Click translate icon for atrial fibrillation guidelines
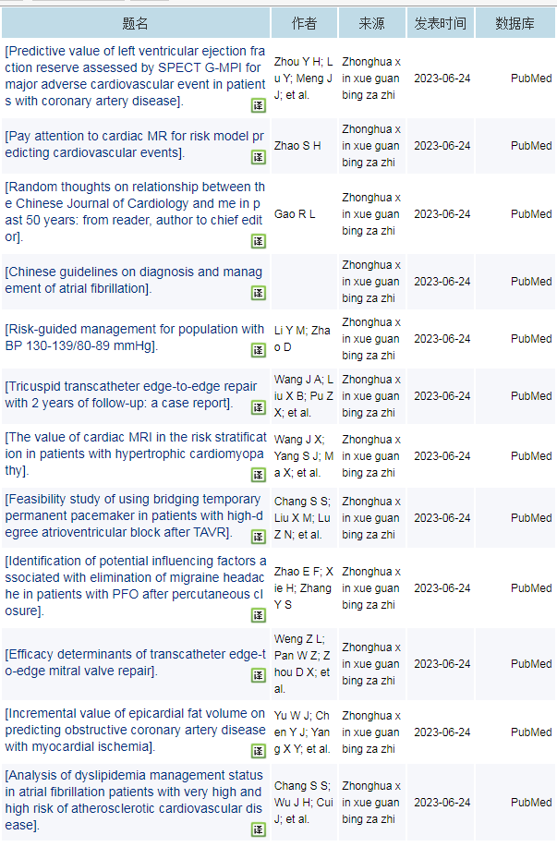This screenshot has width=557, height=847. (x=259, y=293)
